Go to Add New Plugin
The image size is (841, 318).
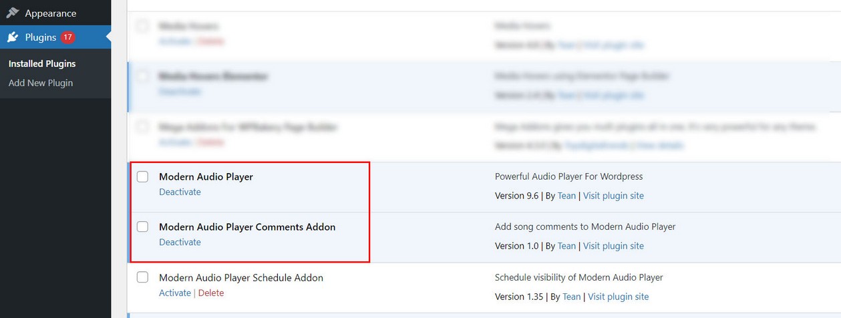click(41, 83)
